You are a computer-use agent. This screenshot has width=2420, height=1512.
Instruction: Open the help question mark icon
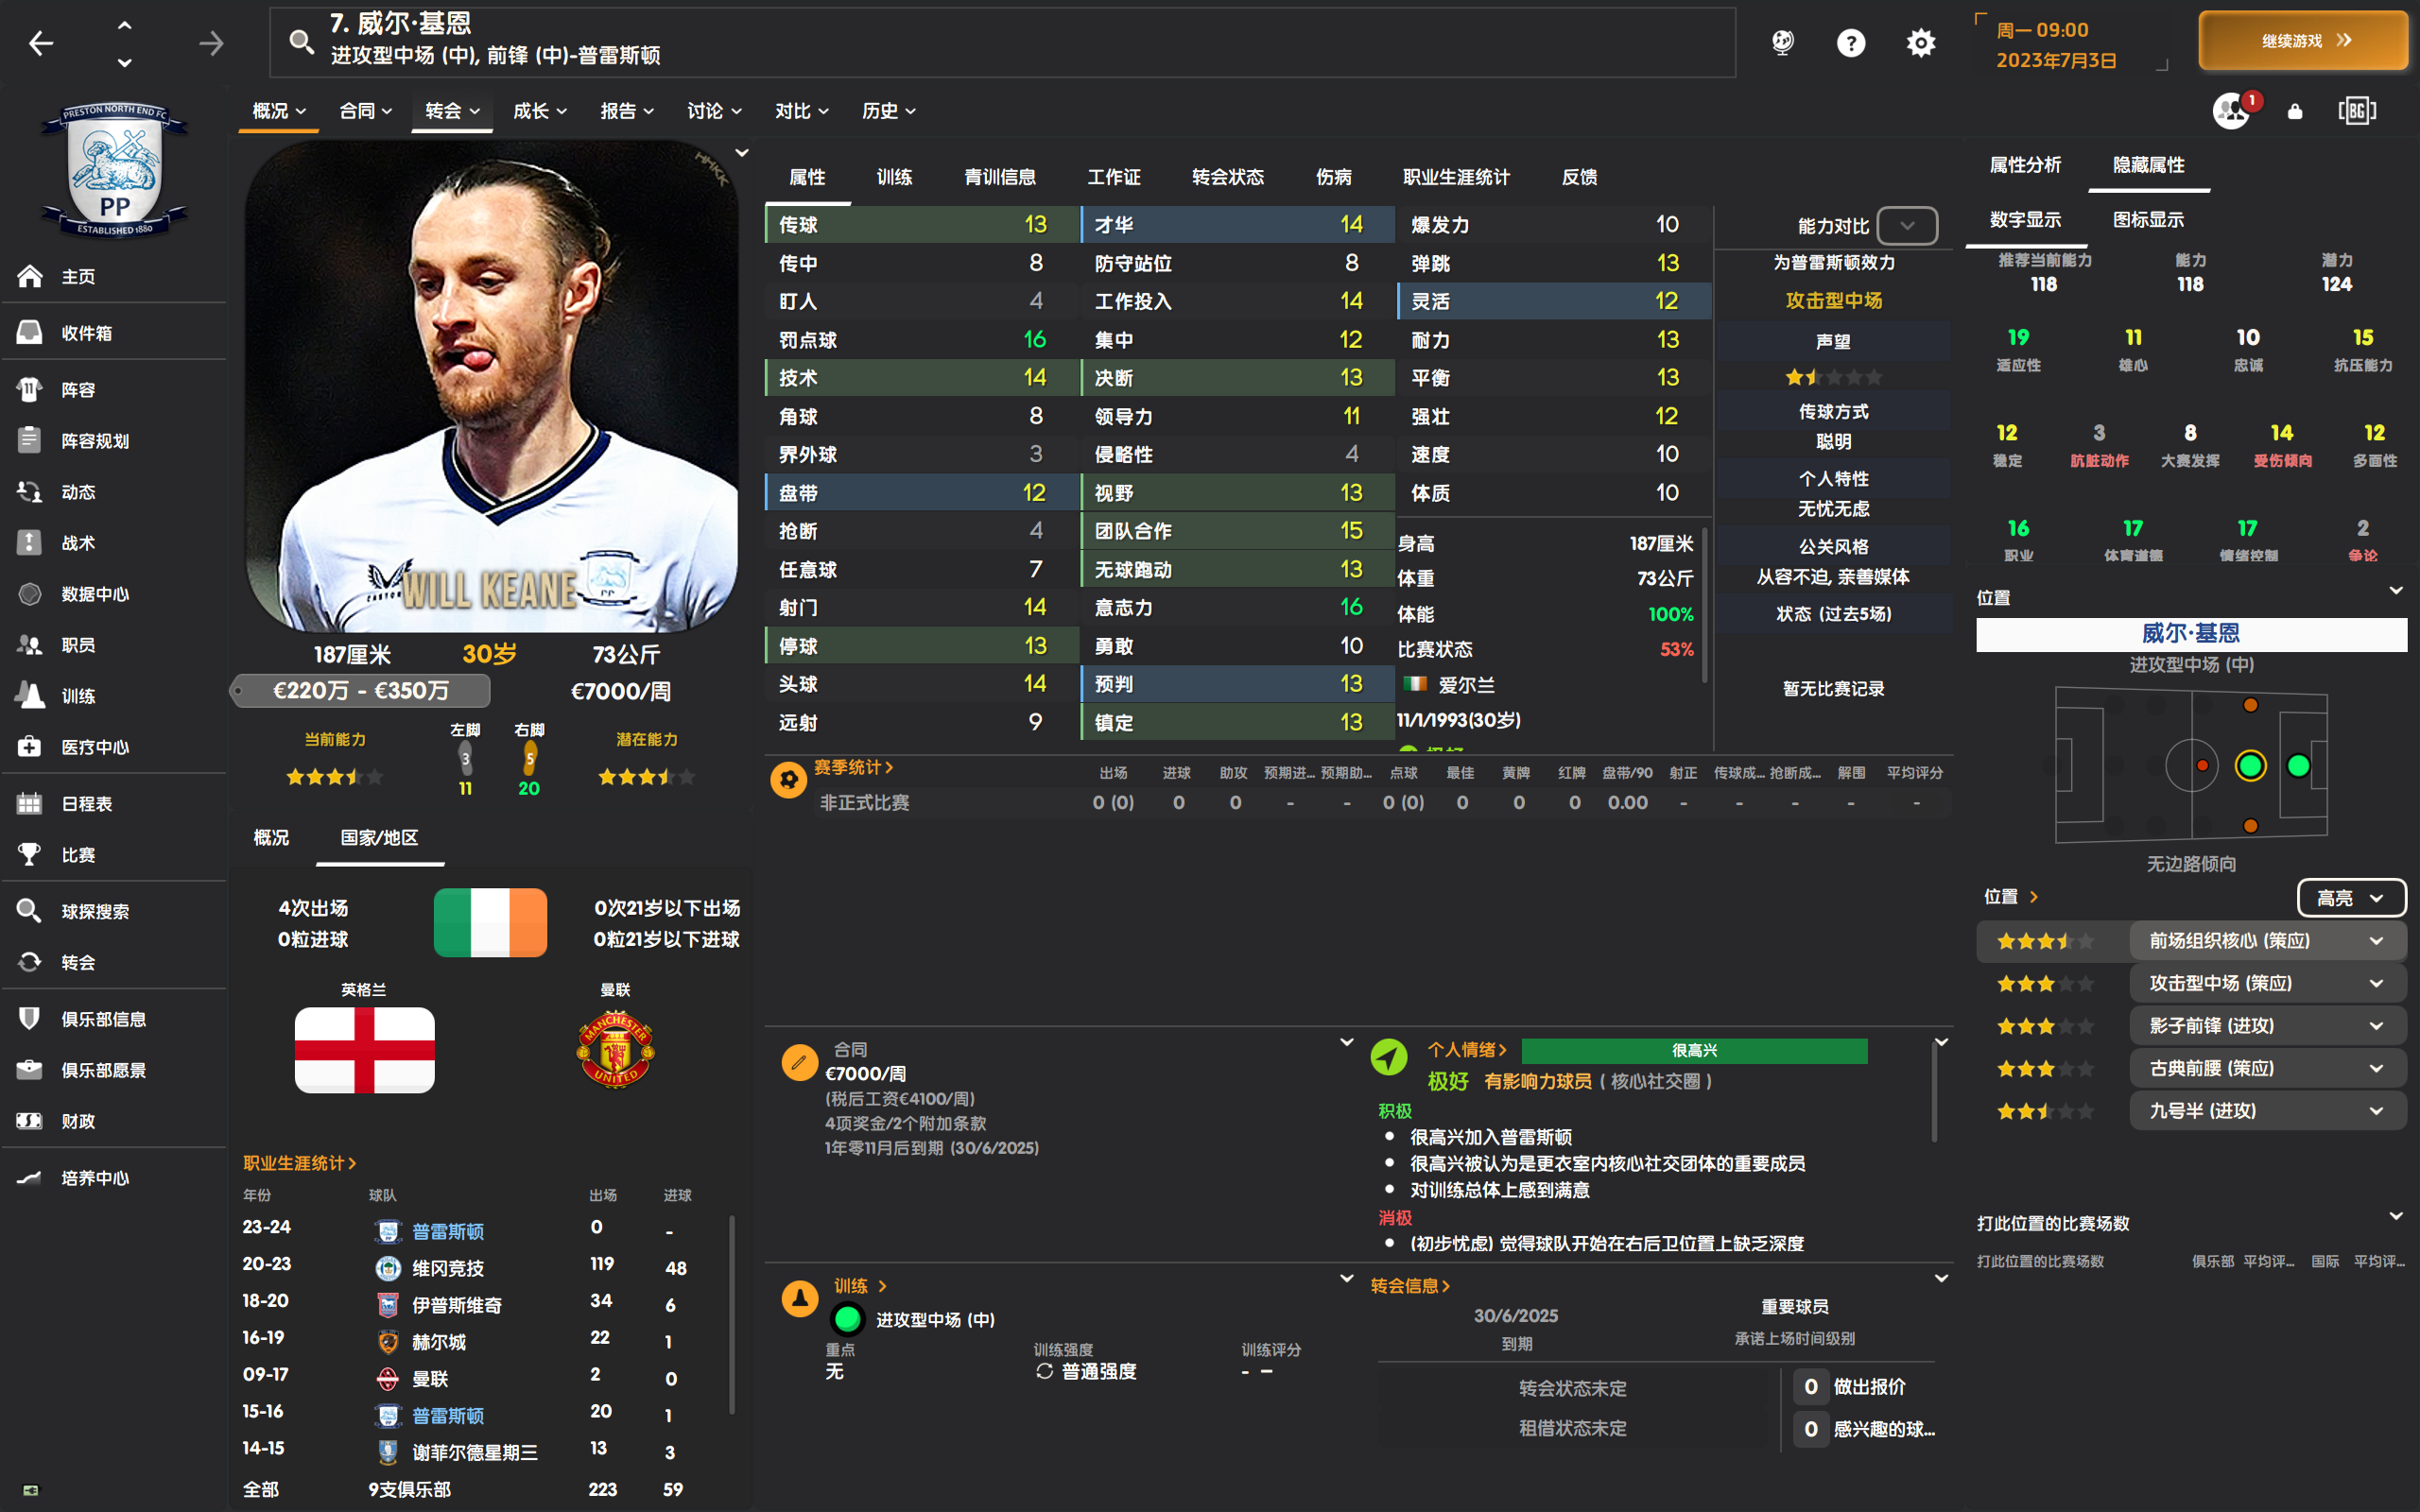click(x=1850, y=43)
